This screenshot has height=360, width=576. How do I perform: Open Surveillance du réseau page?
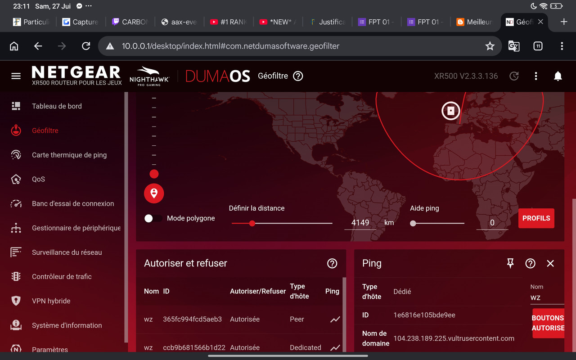coord(67,252)
